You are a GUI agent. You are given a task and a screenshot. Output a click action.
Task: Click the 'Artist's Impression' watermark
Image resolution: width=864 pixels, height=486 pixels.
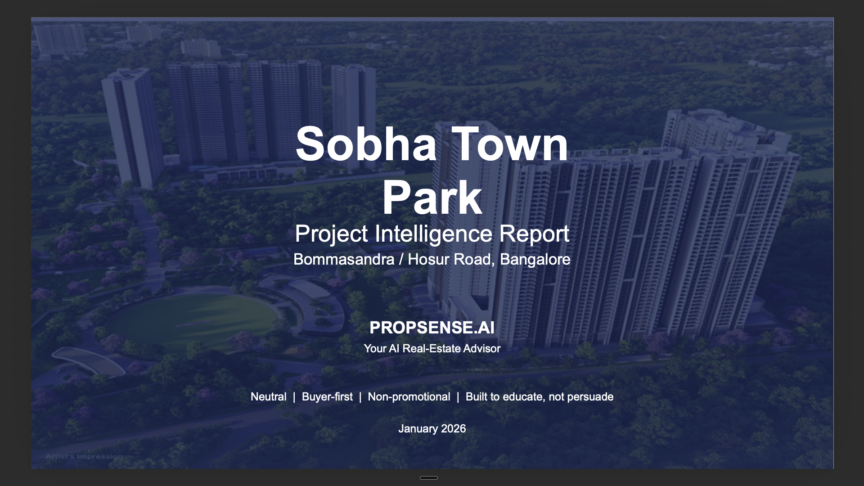[84, 456]
